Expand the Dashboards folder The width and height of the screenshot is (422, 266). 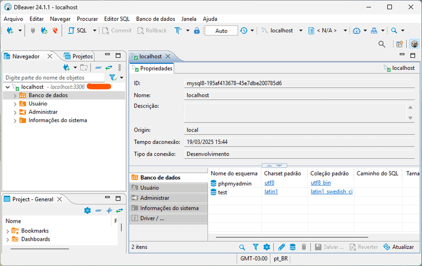click(7, 239)
